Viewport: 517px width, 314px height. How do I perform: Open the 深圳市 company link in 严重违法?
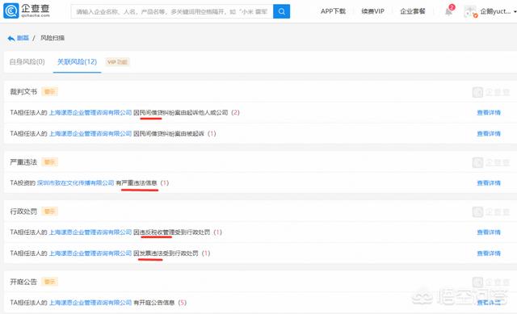pos(75,183)
